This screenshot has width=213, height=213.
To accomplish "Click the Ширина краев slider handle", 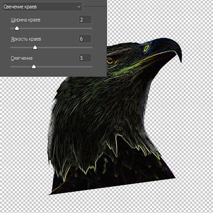I will coord(17,28).
